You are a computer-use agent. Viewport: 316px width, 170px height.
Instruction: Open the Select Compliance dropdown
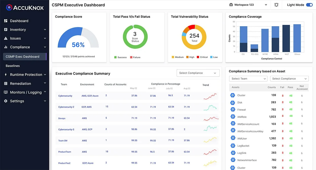coord(198,73)
